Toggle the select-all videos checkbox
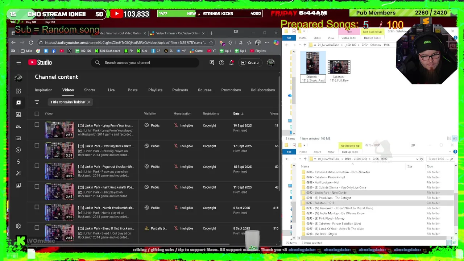 pos(37,114)
